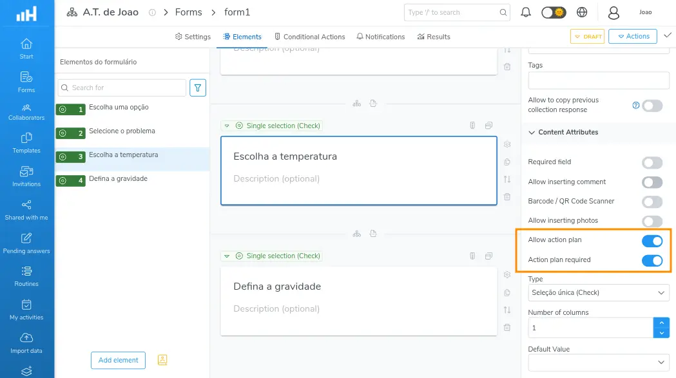
Task: Open Invitations in sidebar
Action: click(26, 176)
